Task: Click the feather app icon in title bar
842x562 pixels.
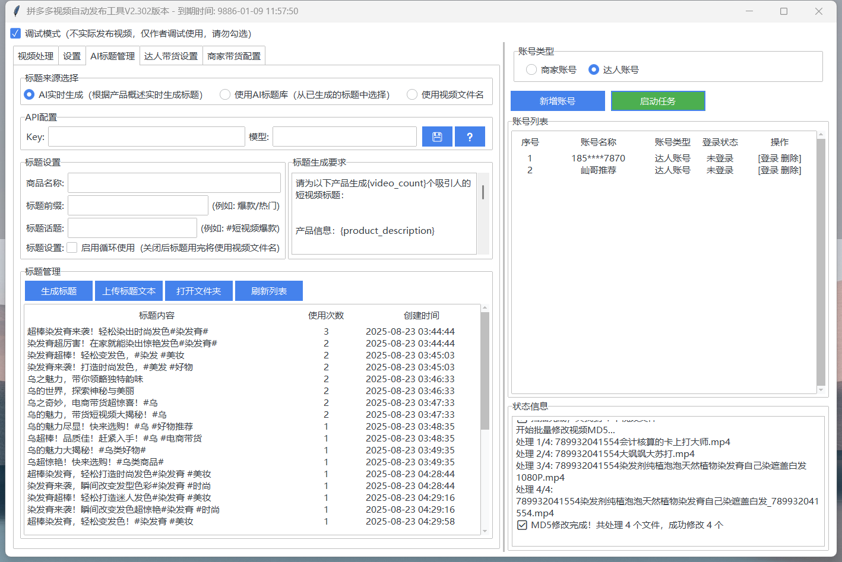Action: [x=16, y=11]
